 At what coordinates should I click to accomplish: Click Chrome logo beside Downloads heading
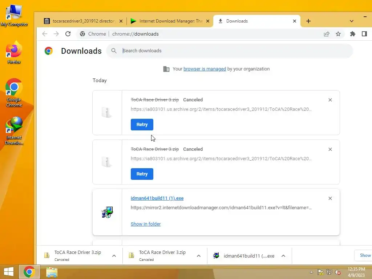click(x=49, y=51)
